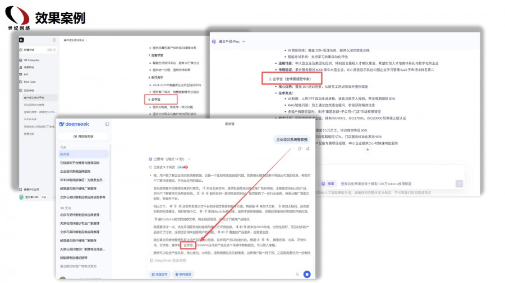
Task: Edit the user message via pencil icon
Action: click(x=307, y=148)
